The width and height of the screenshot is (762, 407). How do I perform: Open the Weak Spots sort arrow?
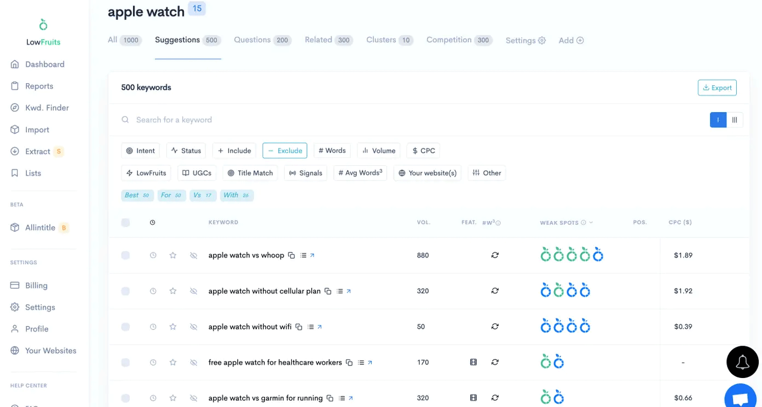click(591, 223)
